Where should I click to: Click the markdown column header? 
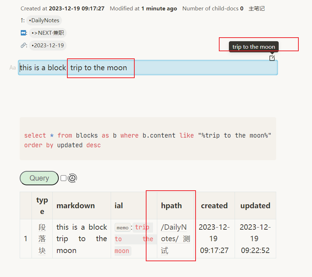click(76, 205)
